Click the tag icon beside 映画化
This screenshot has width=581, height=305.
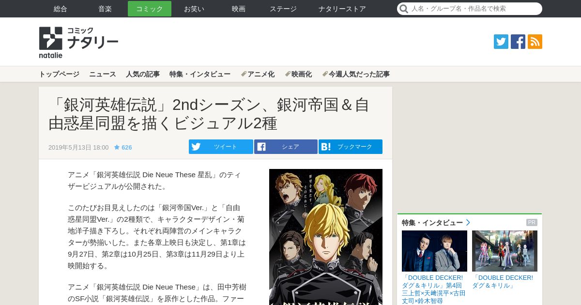[288, 74]
